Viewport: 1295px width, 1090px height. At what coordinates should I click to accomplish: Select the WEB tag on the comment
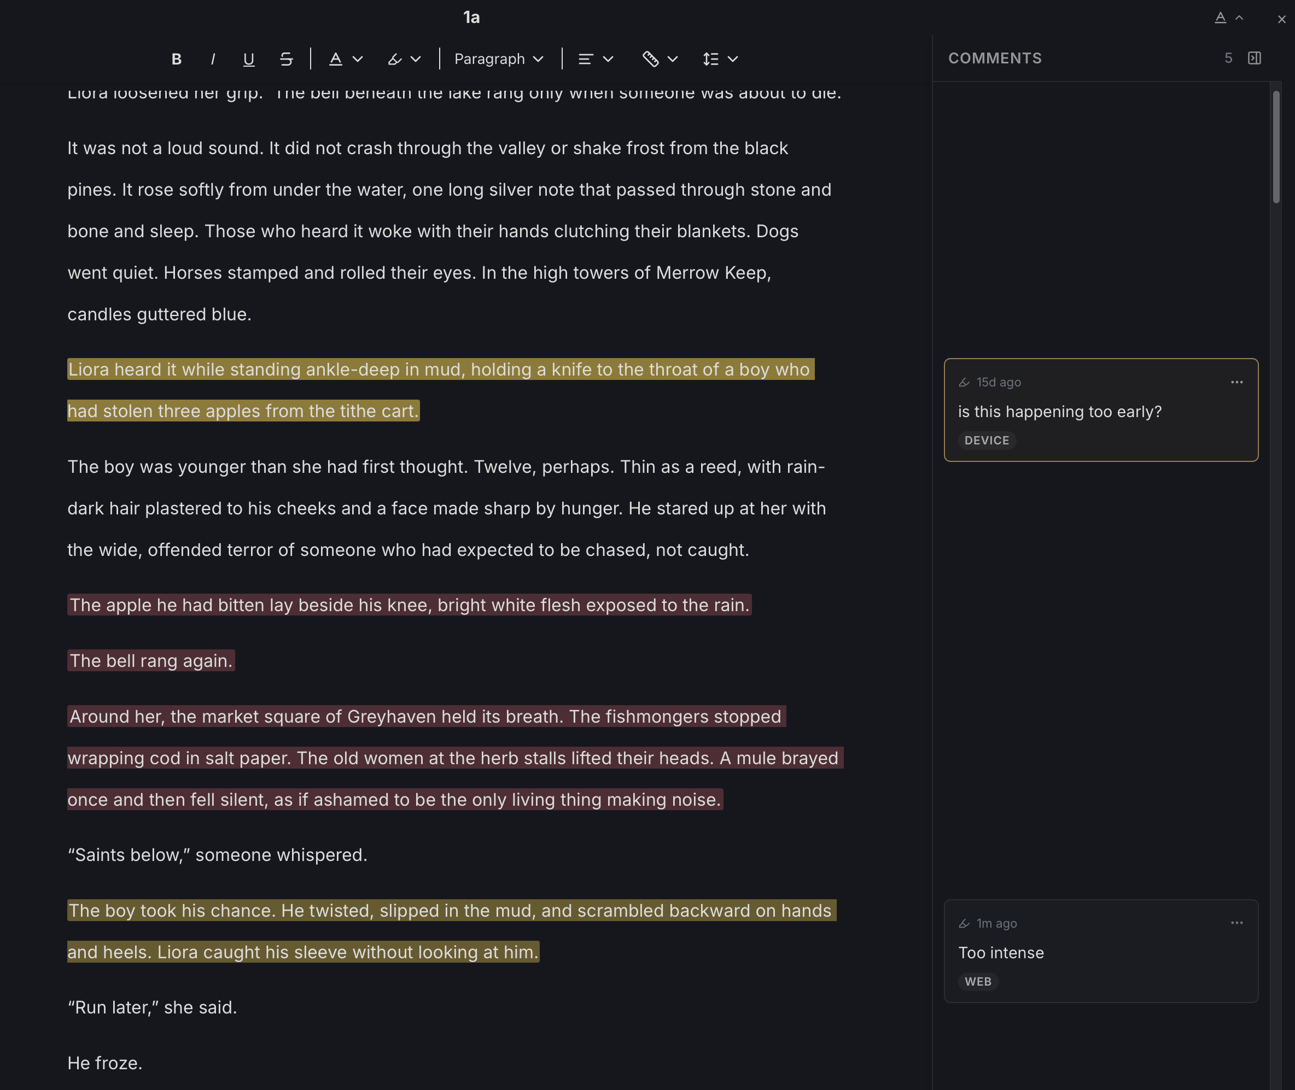[x=978, y=981]
